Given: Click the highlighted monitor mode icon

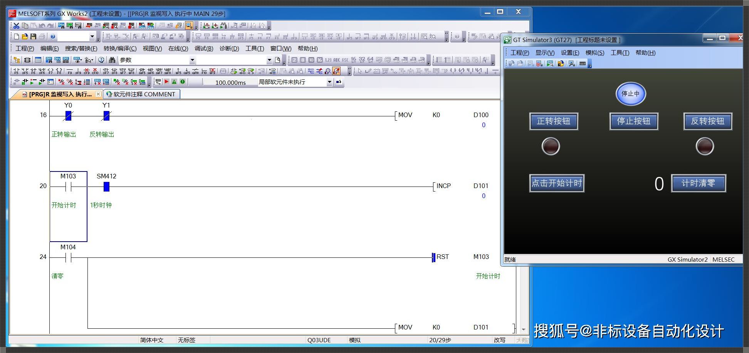Looking at the screenshot, I should 189,26.
